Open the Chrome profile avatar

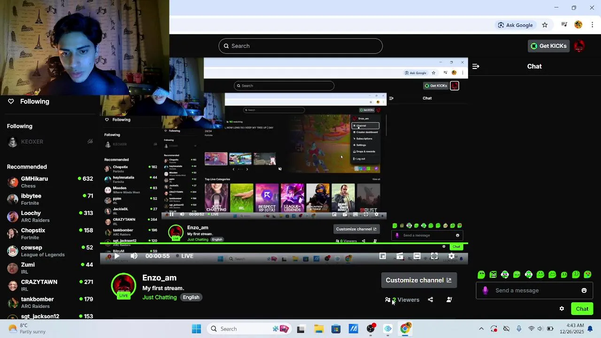(x=578, y=25)
